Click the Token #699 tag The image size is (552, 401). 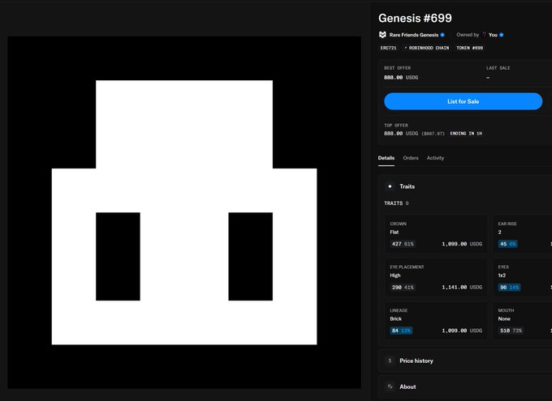coord(470,48)
